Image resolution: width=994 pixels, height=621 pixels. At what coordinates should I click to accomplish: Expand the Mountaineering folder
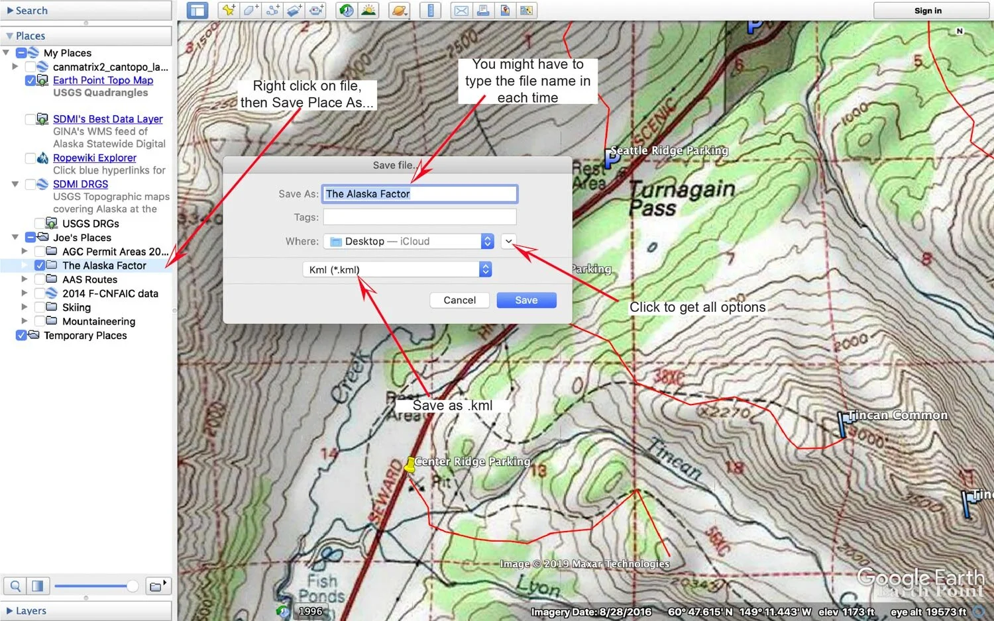tap(25, 321)
